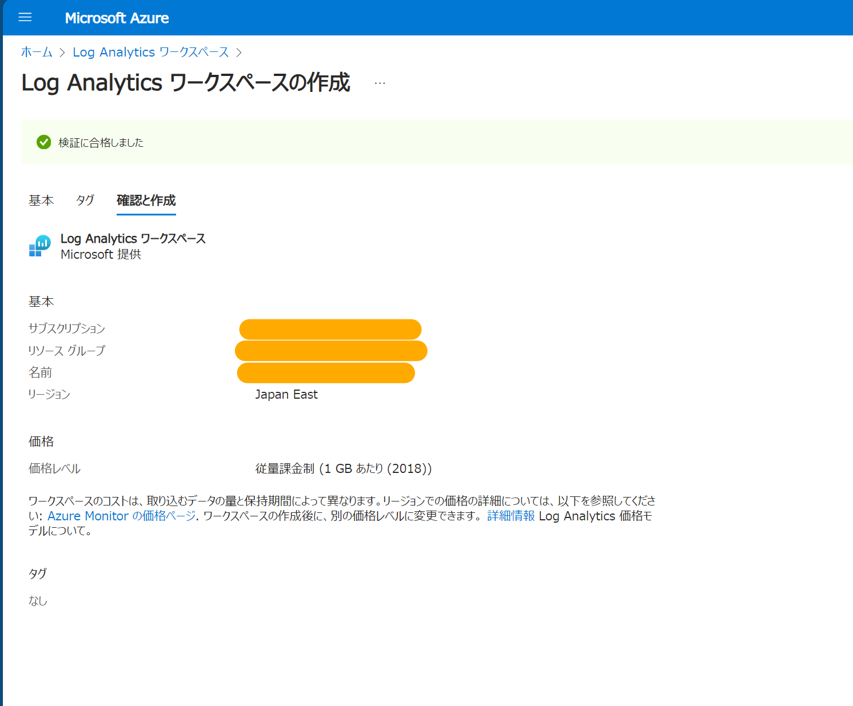The image size is (853, 706).
Task: Click the Microsoft 提供 publisher text
Action: [101, 254]
